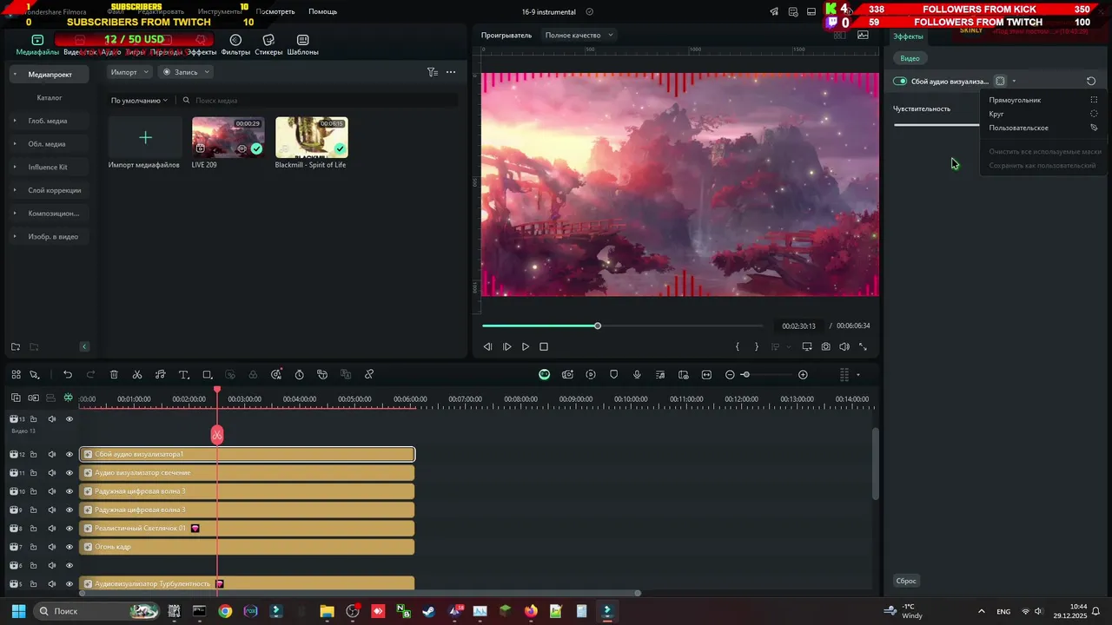Hide track 10 with the eye icon
Viewport: 1112px width, 625px height.
[69, 491]
